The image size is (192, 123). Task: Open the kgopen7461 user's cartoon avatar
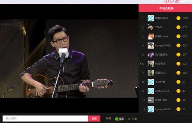[x=151, y=45]
